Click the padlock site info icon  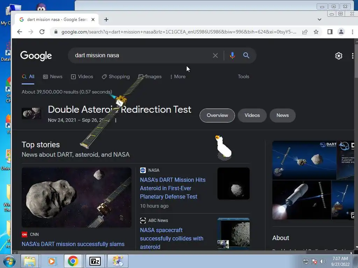56,32
